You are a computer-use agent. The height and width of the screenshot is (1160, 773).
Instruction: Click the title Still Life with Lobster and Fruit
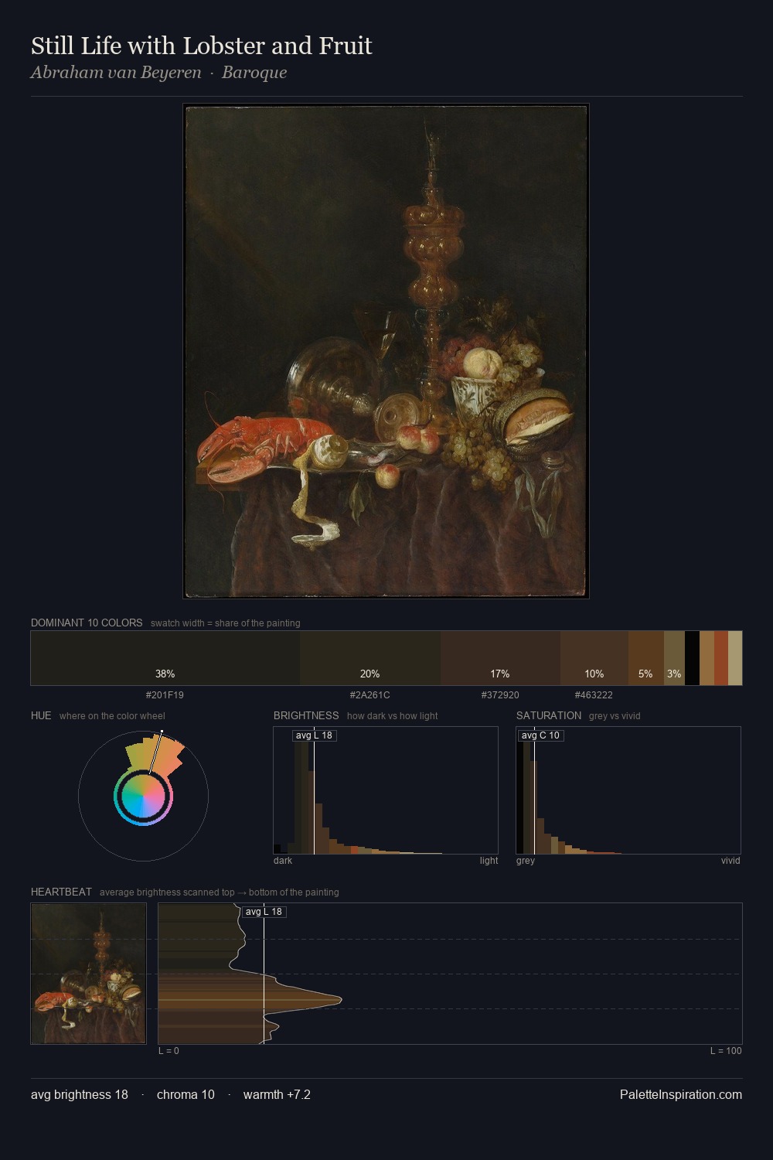pyautogui.click(x=202, y=46)
